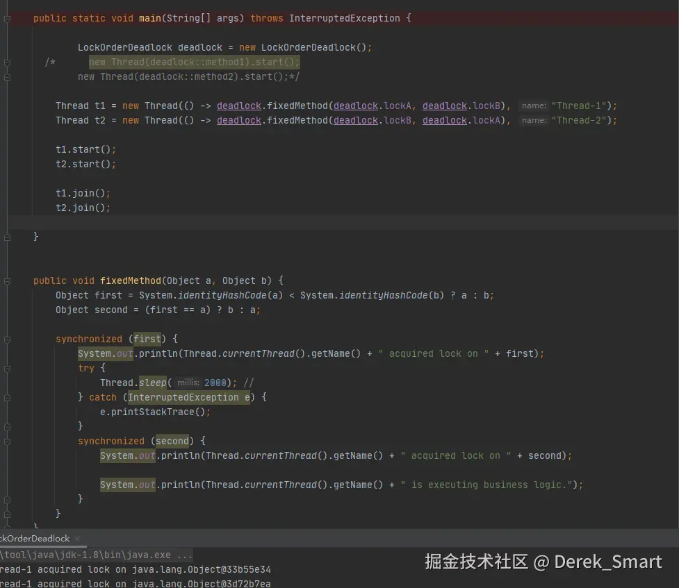The image size is (679, 588).
Task: Click t1.start() statement
Action: point(85,149)
